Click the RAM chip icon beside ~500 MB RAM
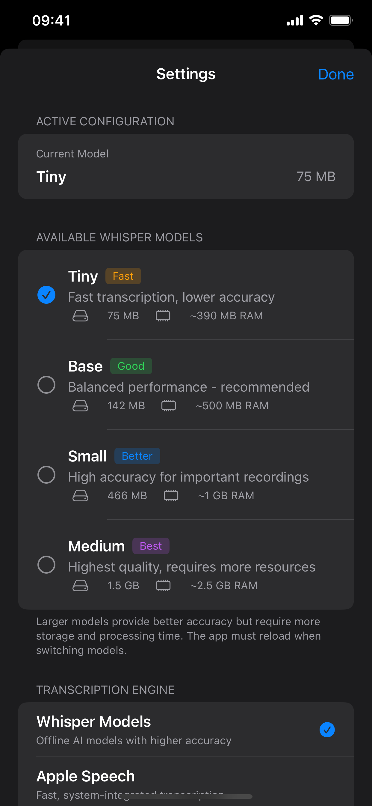 [x=169, y=405]
